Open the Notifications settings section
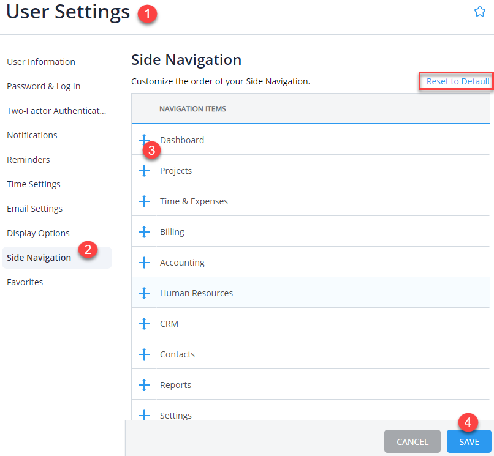Image resolution: width=494 pixels, height=456 pixels. 32,135
